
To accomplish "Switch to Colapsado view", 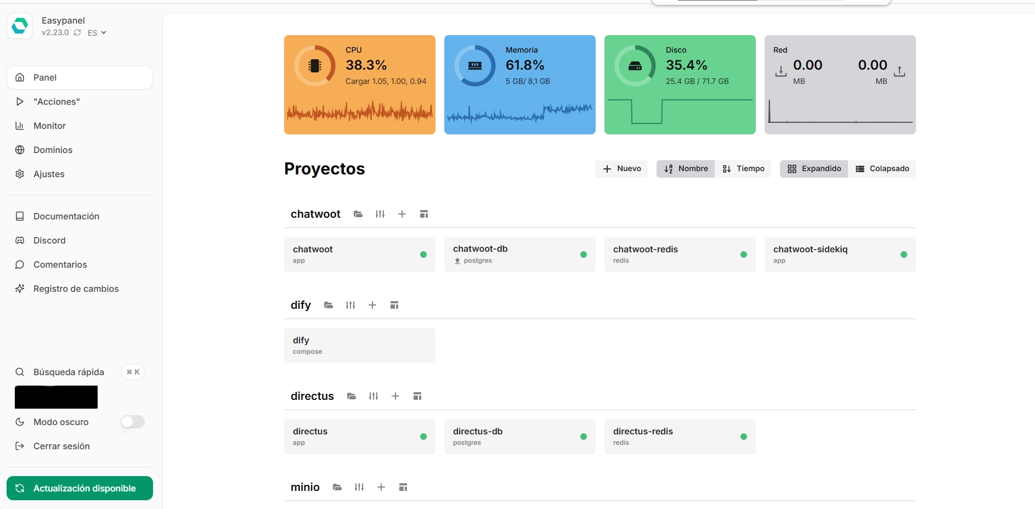I will [882, 169].
